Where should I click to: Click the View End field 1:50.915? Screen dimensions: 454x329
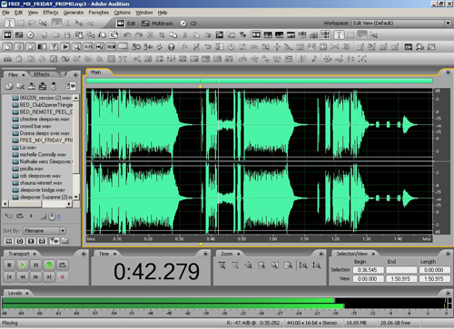coord(401,279)
